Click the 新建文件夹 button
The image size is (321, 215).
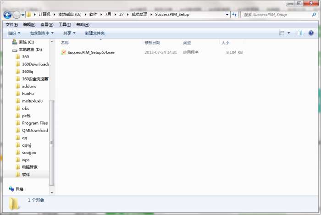pyautogui.click(x=95, y=33)
